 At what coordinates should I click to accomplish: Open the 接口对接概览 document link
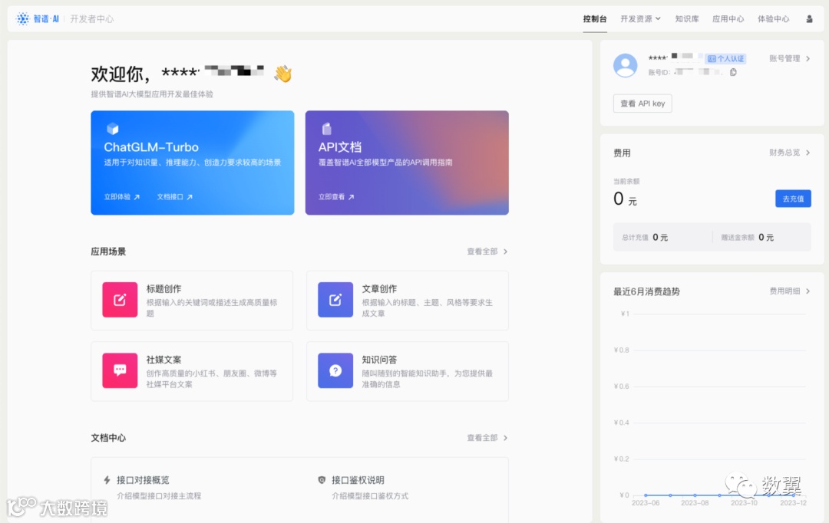(x=143, y=480)
